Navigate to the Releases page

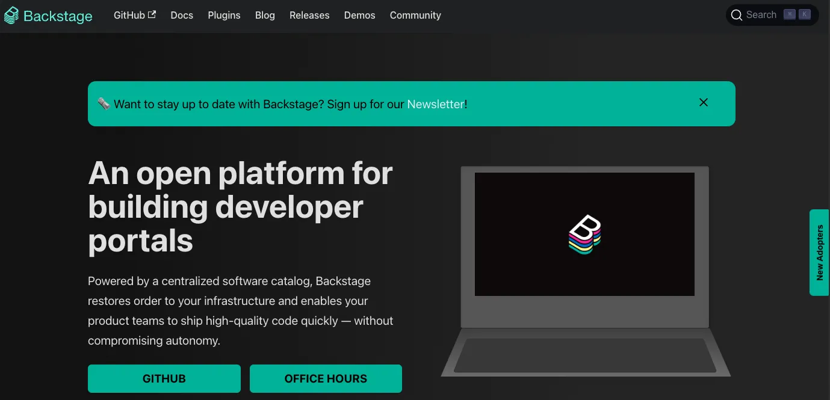[x=309, y=16]
